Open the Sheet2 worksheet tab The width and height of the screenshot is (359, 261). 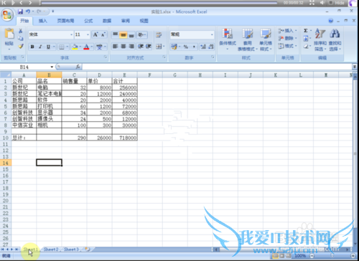click(x=51, y=250)
